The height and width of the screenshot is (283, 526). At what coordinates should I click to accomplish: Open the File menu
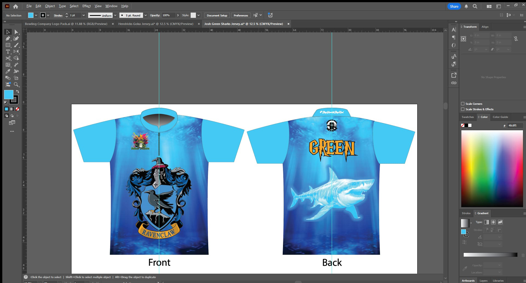(29, 6)
